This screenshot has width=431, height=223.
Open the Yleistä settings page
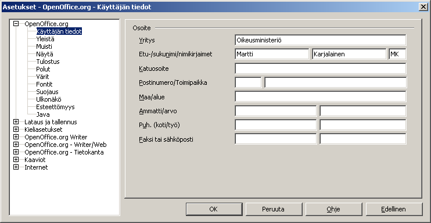point(45,39)
